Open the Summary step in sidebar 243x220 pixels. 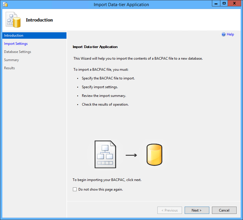pyautogui.click(x=12, y=60)
